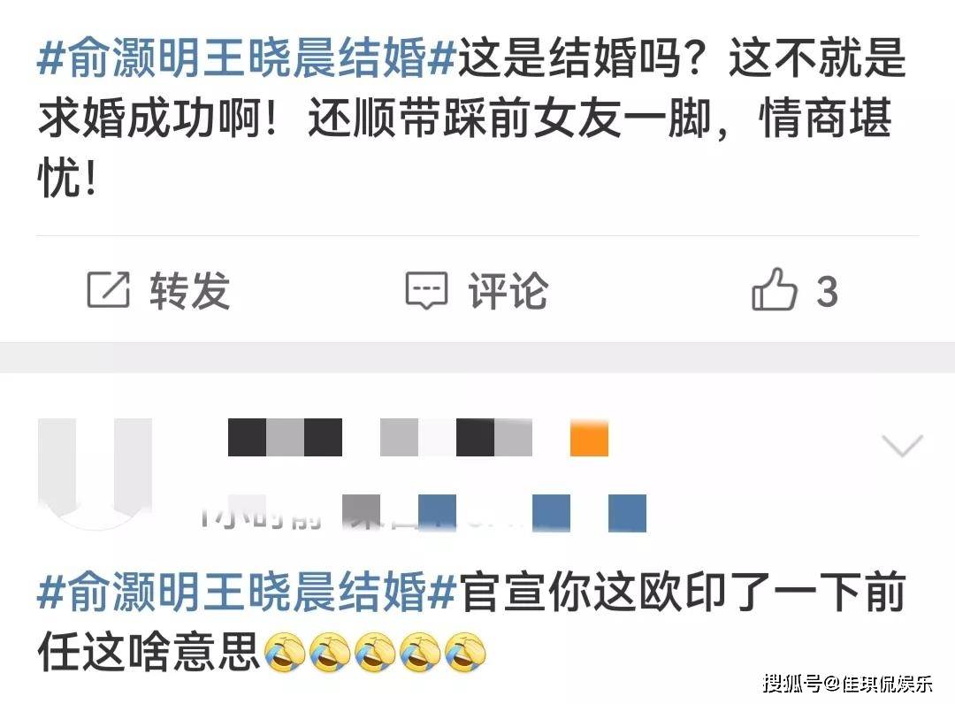Like the post with the thumbs-up icon
Screen dimensions: 955x704
(x=774, y=289)
